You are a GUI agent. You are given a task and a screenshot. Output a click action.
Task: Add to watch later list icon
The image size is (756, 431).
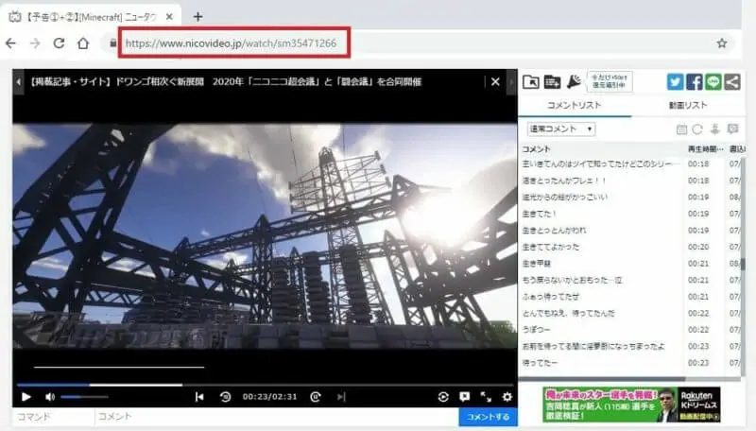[x=552, y=82]
